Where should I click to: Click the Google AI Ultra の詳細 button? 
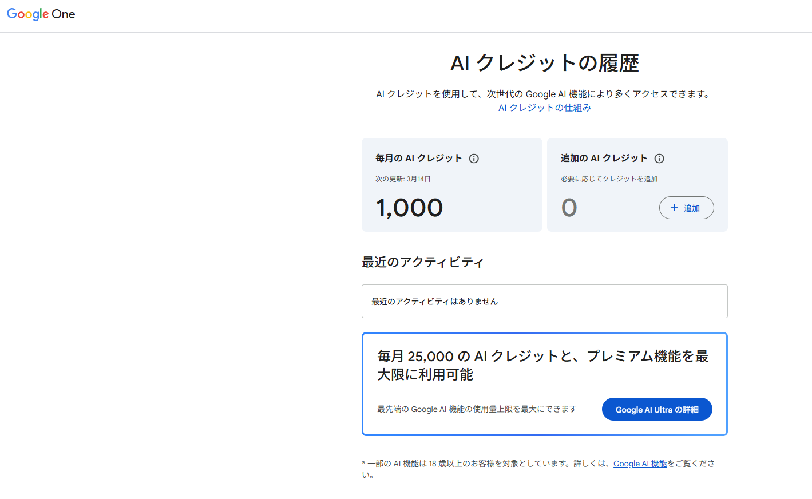coord(656,409)
